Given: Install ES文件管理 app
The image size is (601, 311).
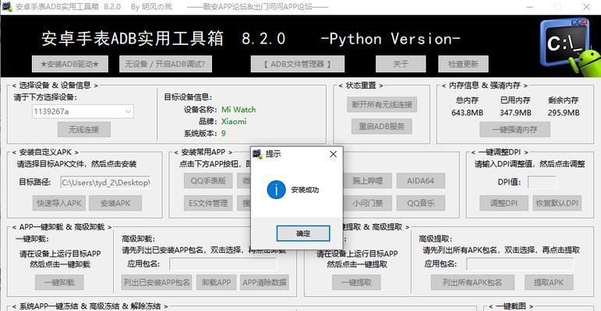Looking at the screenshot, I should tap(208, 203).
